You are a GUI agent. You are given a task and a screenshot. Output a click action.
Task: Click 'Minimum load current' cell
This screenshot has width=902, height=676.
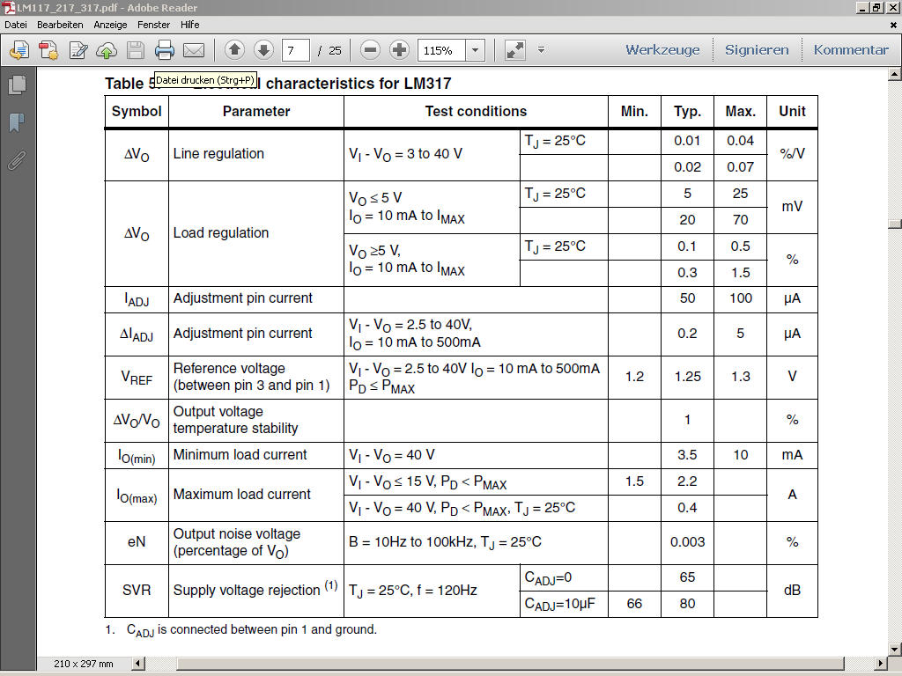[x=256, y=455]
